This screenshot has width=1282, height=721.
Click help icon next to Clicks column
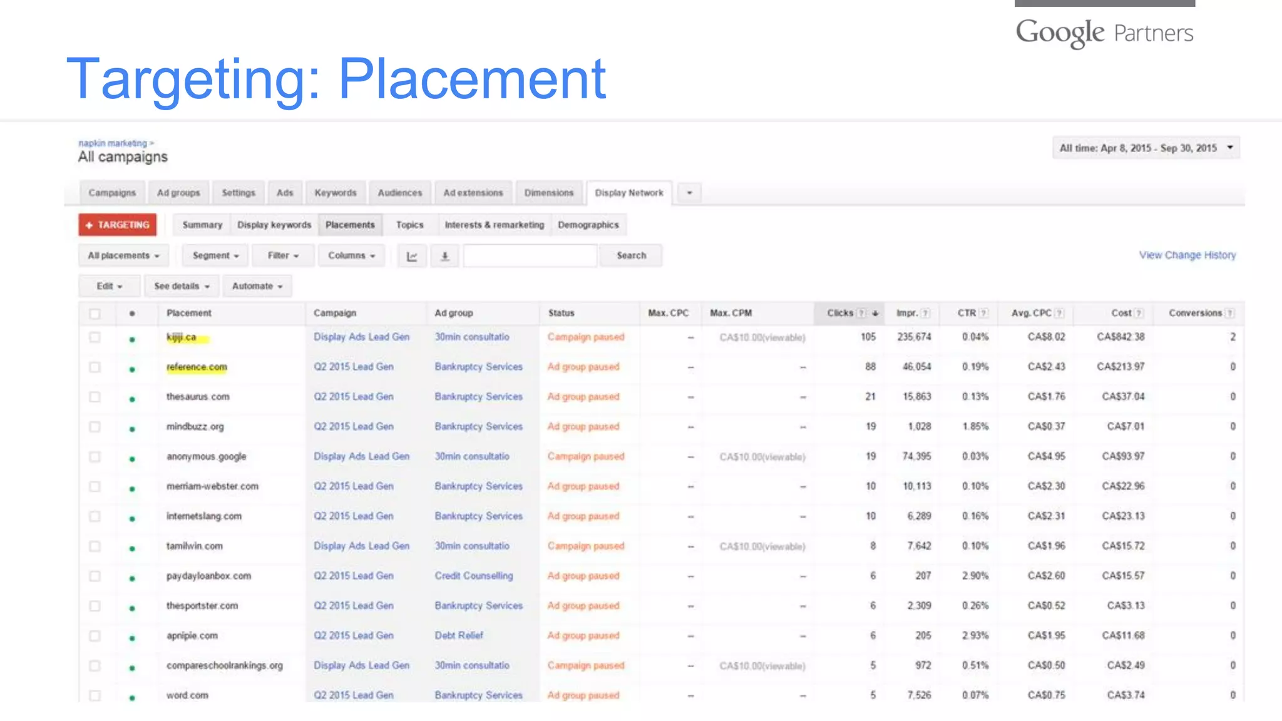click(862, 313)
